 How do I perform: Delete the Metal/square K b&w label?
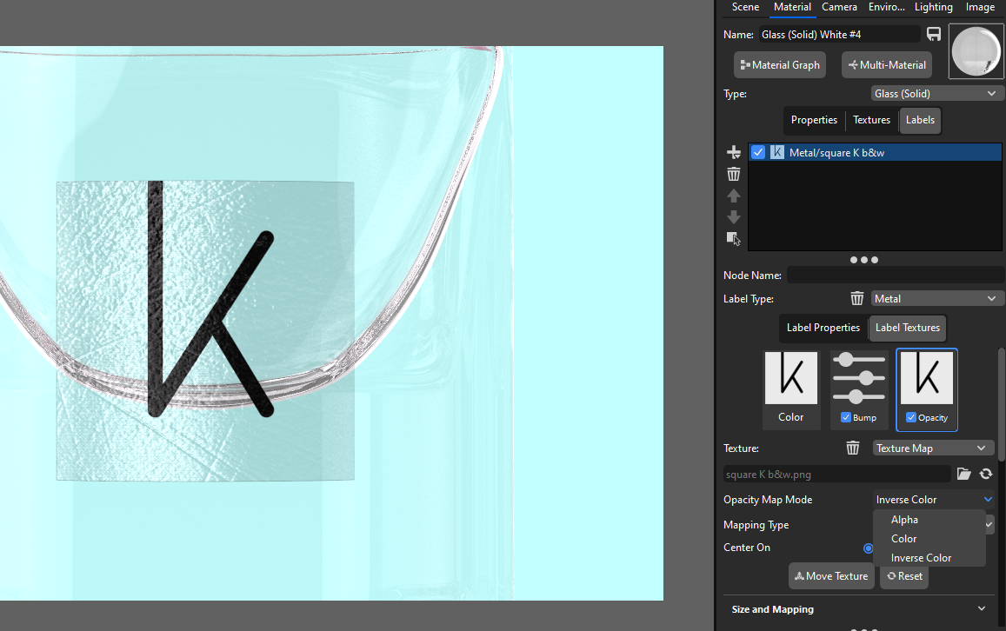coord(733,173)
